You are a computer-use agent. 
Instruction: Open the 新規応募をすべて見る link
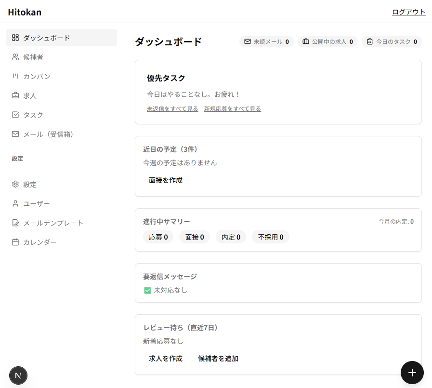click(x=232, y=109)
